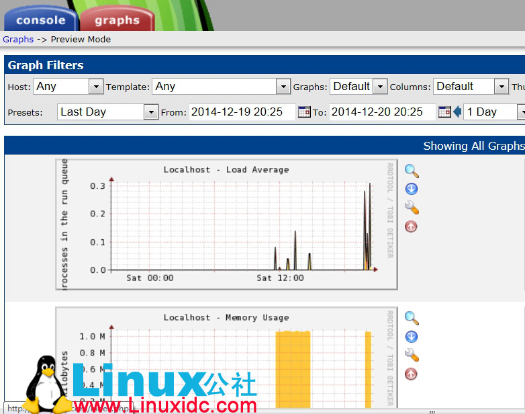This screenshot has width=525, height=414.
Task: Open Memory Usage graph properties wrench icon
Action: tap(412, 355)
